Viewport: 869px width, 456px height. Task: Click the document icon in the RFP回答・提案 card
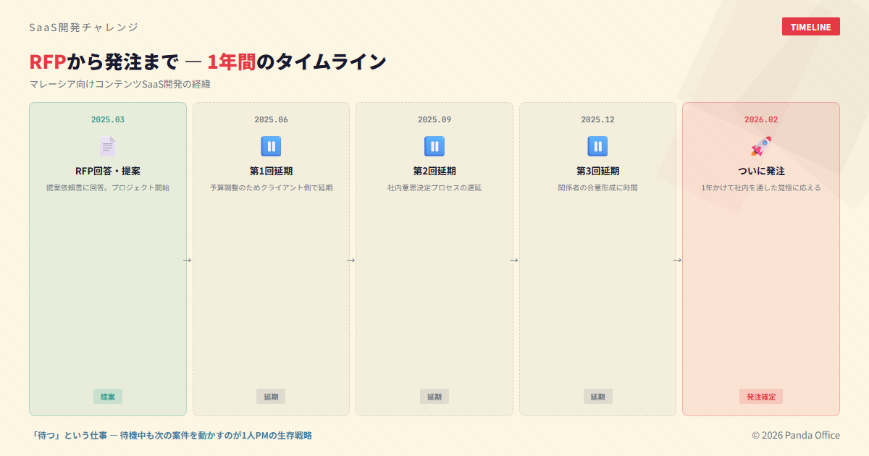click(107, 146)
